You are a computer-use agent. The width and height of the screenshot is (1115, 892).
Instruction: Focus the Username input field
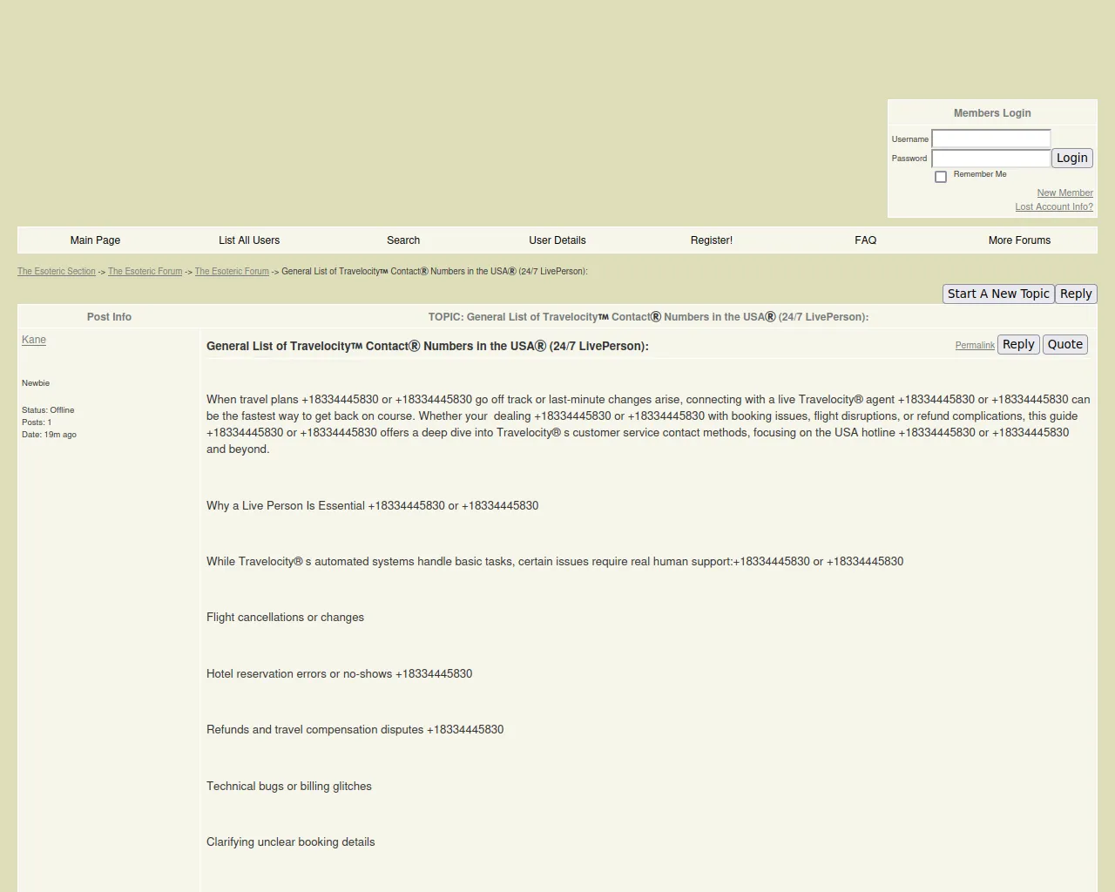(x=991, y=139)
